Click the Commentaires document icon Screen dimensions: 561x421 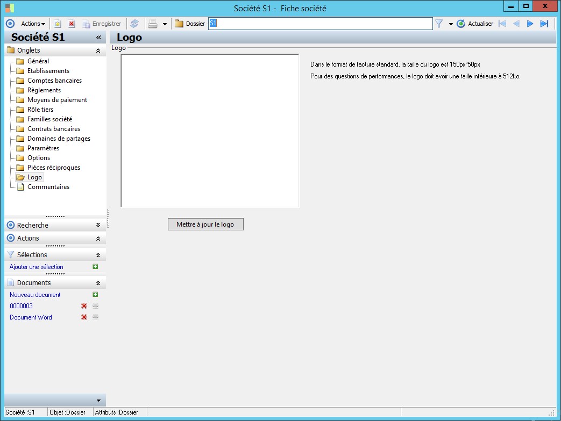point(21,187)
